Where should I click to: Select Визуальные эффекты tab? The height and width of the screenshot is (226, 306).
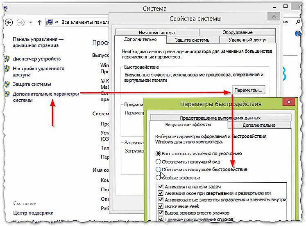(x=188, y=125)
